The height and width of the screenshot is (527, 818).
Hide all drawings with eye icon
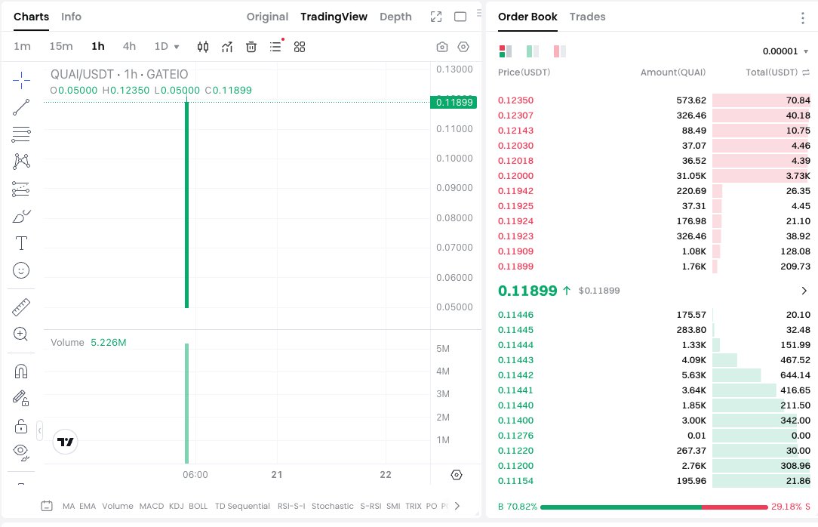point(21,451)
